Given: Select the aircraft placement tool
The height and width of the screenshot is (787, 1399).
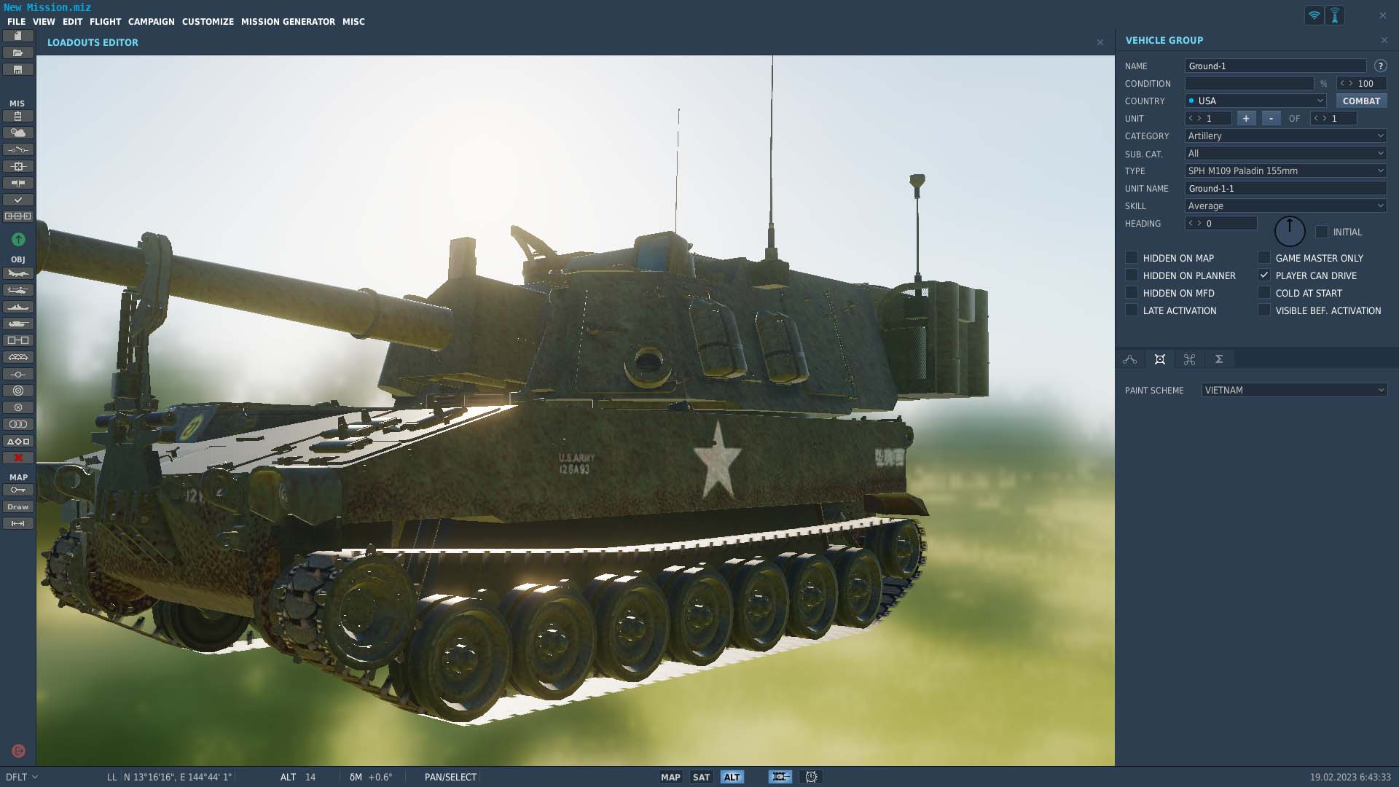Looking at the screenshot, I should [x=17, y=273].
